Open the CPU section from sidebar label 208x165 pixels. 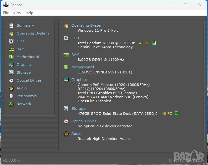(x=20, y=41)
